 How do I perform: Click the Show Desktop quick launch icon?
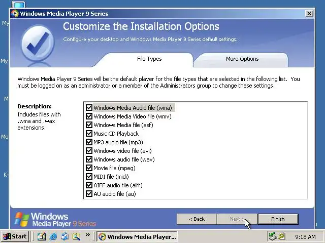click(42, 236)
